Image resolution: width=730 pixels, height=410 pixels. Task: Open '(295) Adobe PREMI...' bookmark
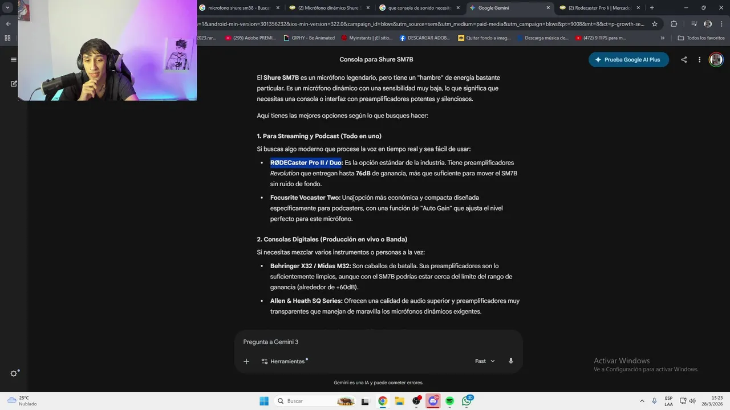coord(250,38)
